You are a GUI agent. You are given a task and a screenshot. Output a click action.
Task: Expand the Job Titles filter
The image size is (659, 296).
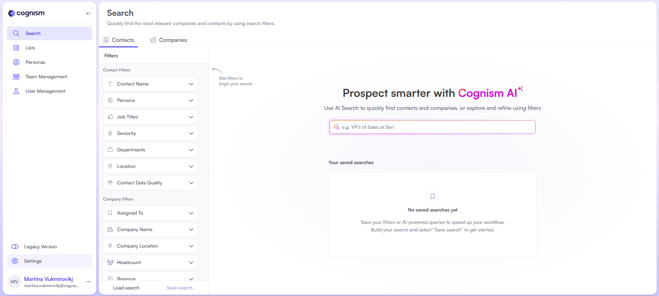click(x=150, y=117)
